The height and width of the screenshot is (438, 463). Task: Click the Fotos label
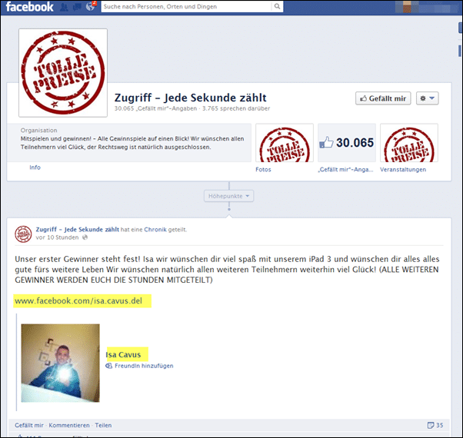(x=263, y=169)
